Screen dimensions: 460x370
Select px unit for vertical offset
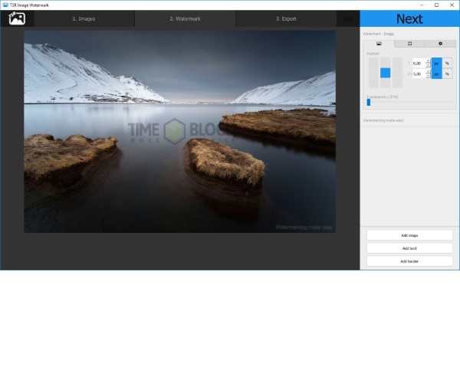pos(437,74)
